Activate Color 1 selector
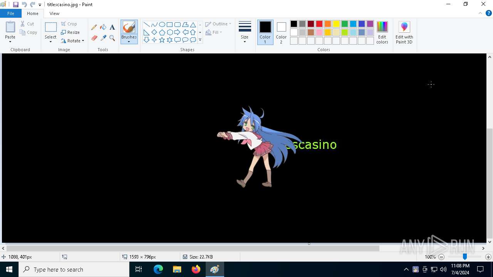This screenshot has width=493, height=277. [x=265, y=32]
